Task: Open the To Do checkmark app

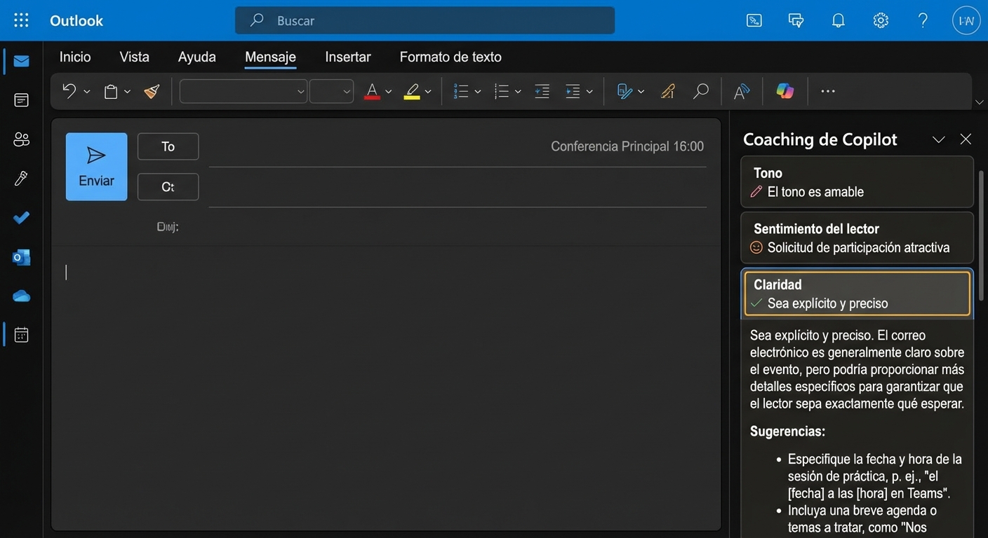Action: (x=21, y=218)
